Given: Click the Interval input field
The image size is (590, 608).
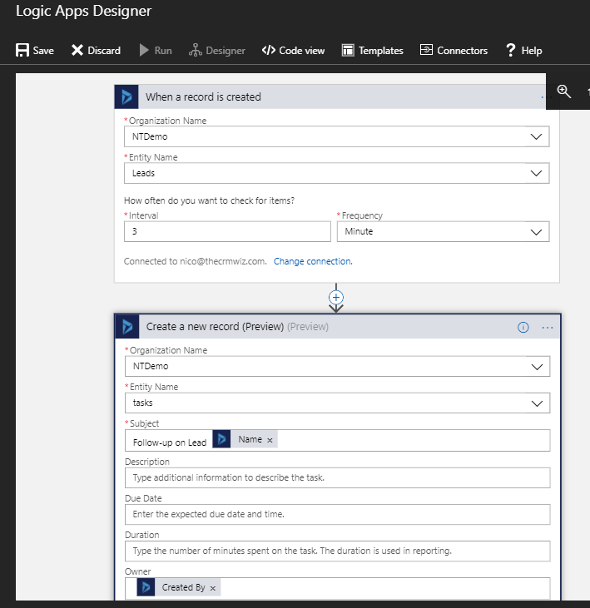Looking at the screenshot, I should pos(226,231).
